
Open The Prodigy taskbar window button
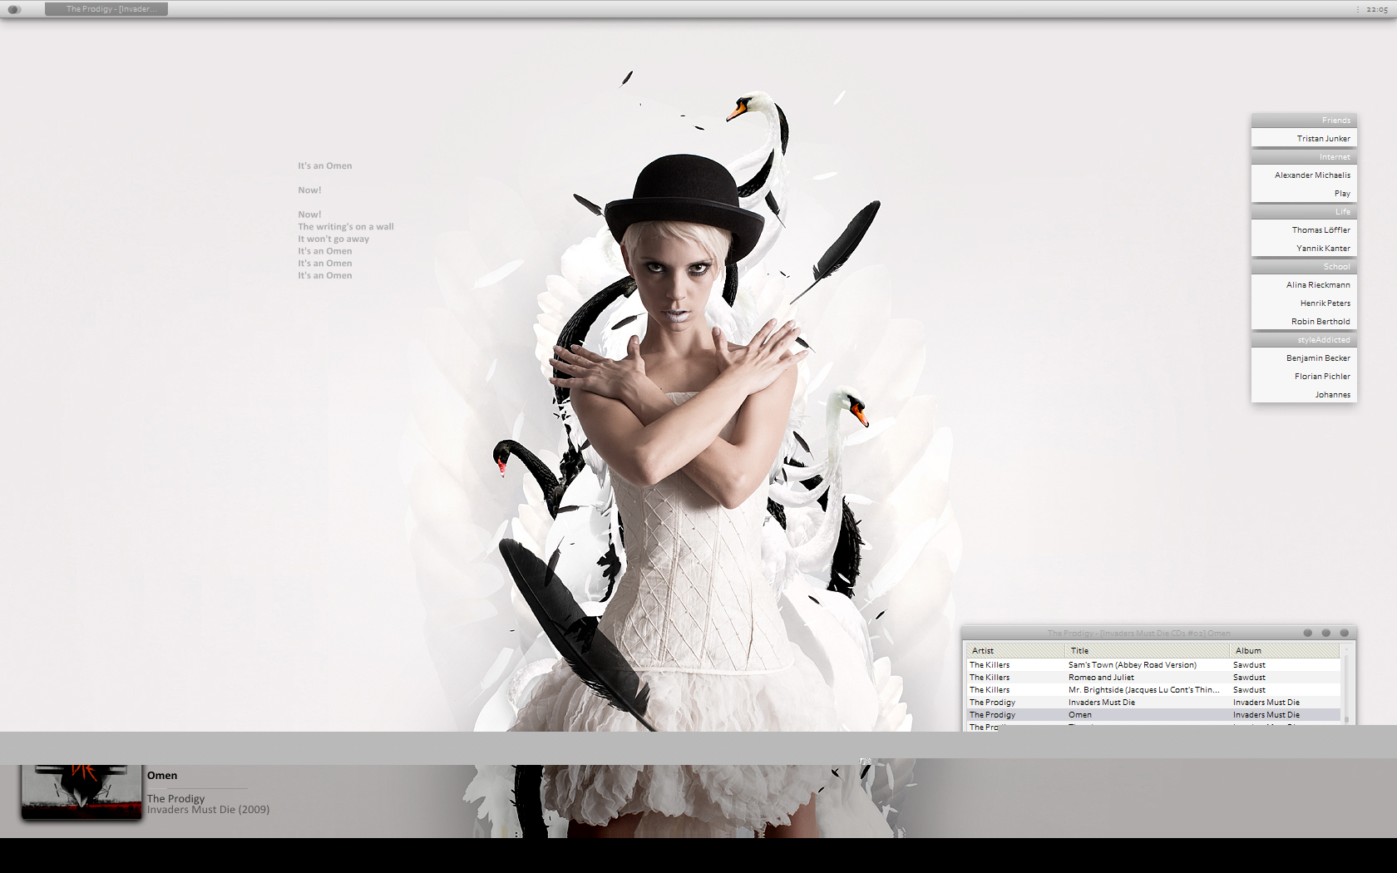click(x=106, y=9)
